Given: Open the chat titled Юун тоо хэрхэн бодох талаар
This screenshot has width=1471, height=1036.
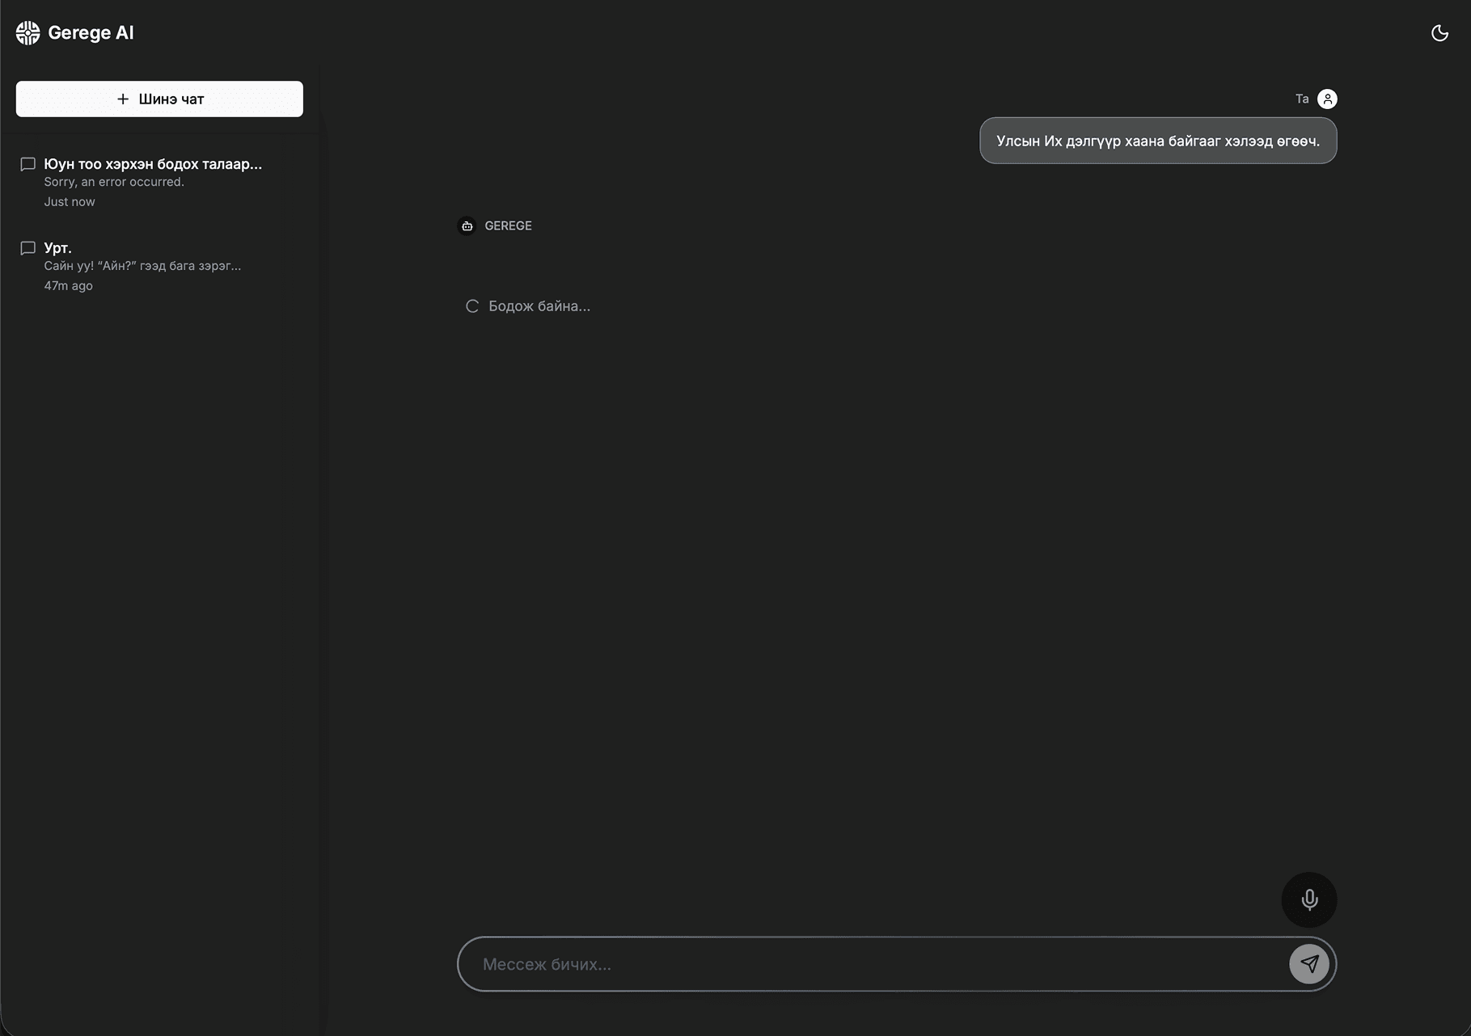Looking at the screenshot, I should 153,164.
